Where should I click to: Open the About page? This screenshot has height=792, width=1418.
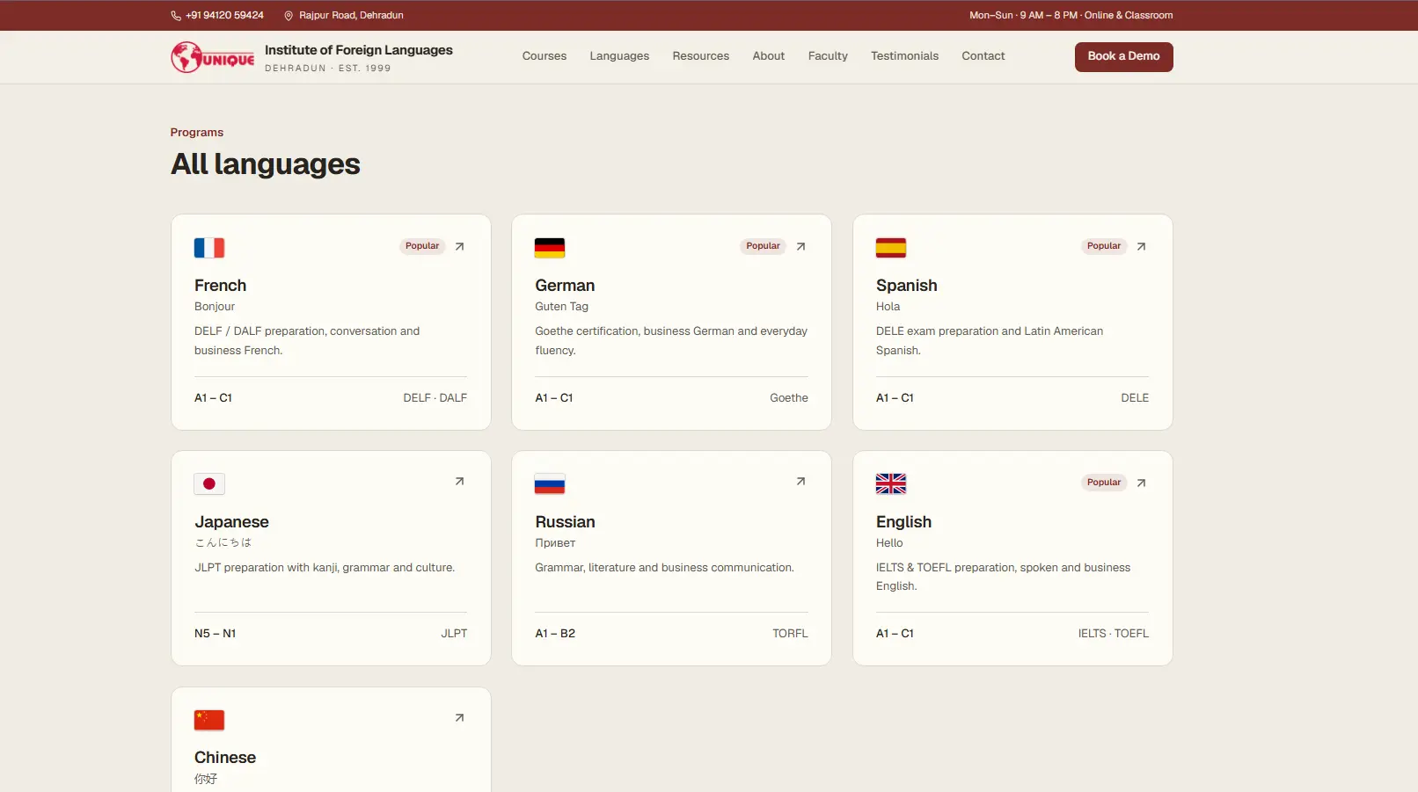(769, 56)
